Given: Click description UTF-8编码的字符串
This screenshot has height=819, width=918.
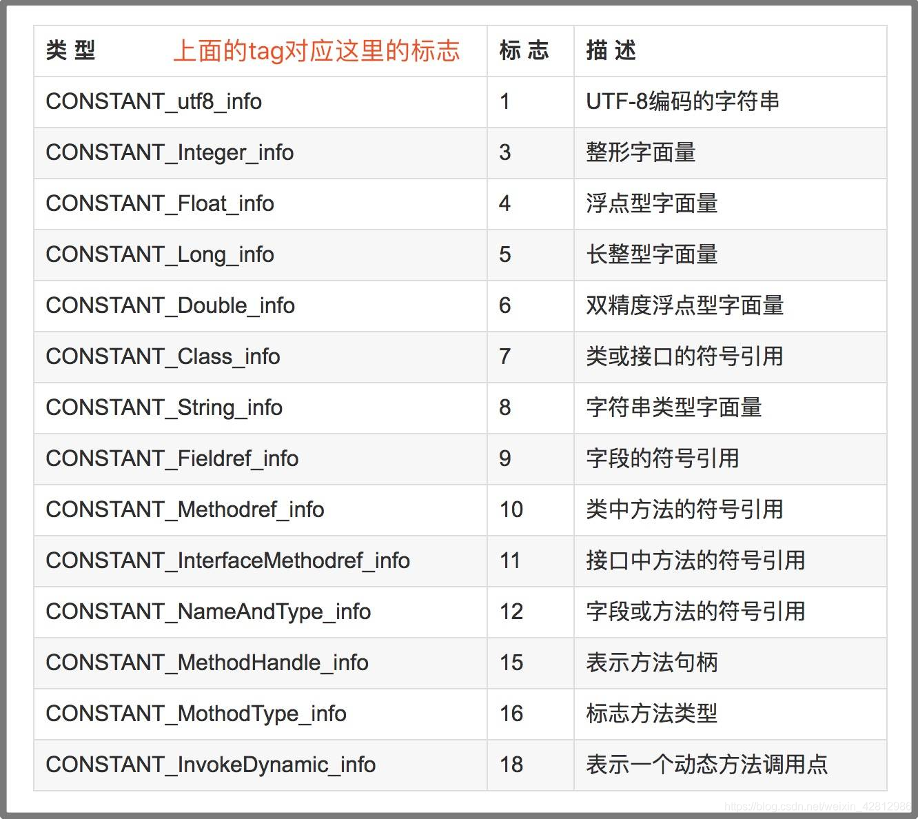Looking at the screenshot, I should tap(683, 102).
